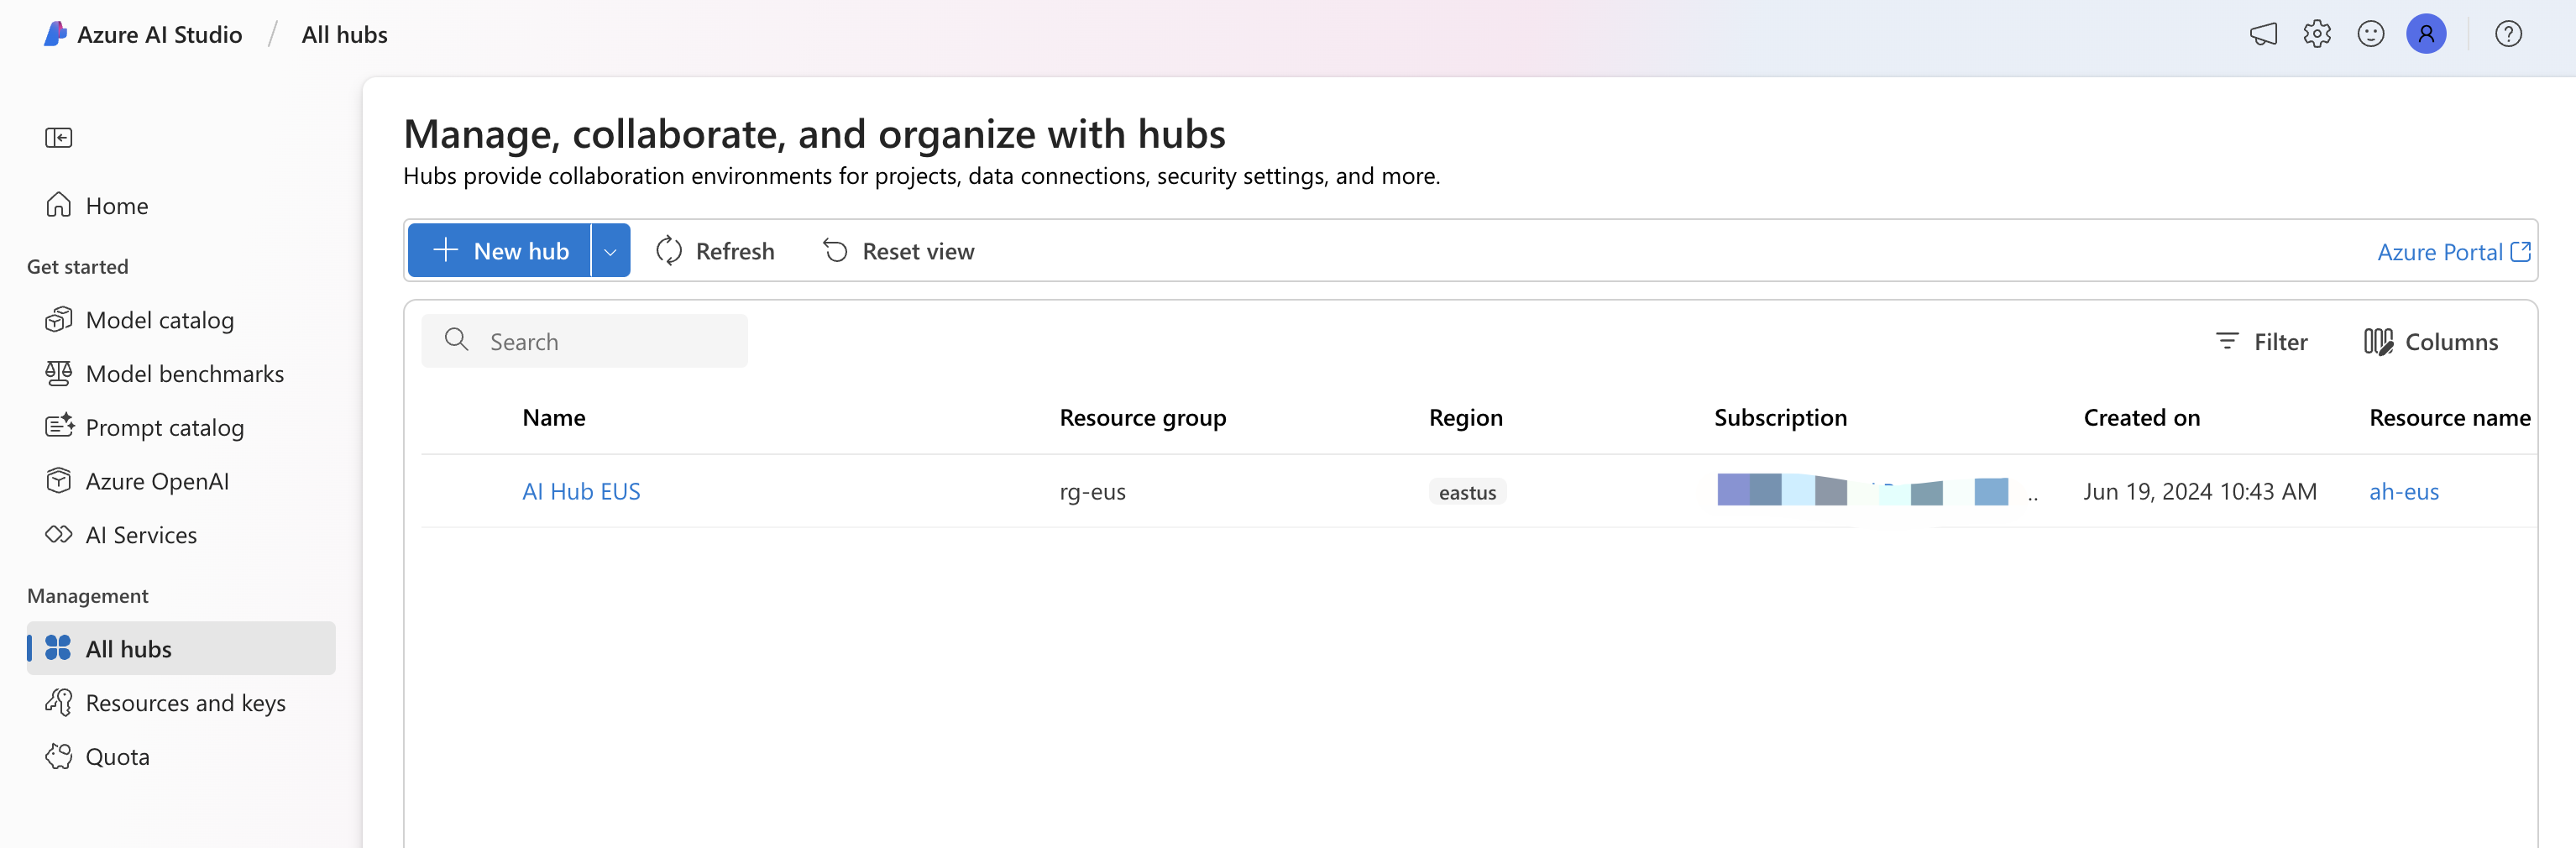This screenshot has width=2576, height=848.
Task: Reset the table view
Action: coord(898,251)
